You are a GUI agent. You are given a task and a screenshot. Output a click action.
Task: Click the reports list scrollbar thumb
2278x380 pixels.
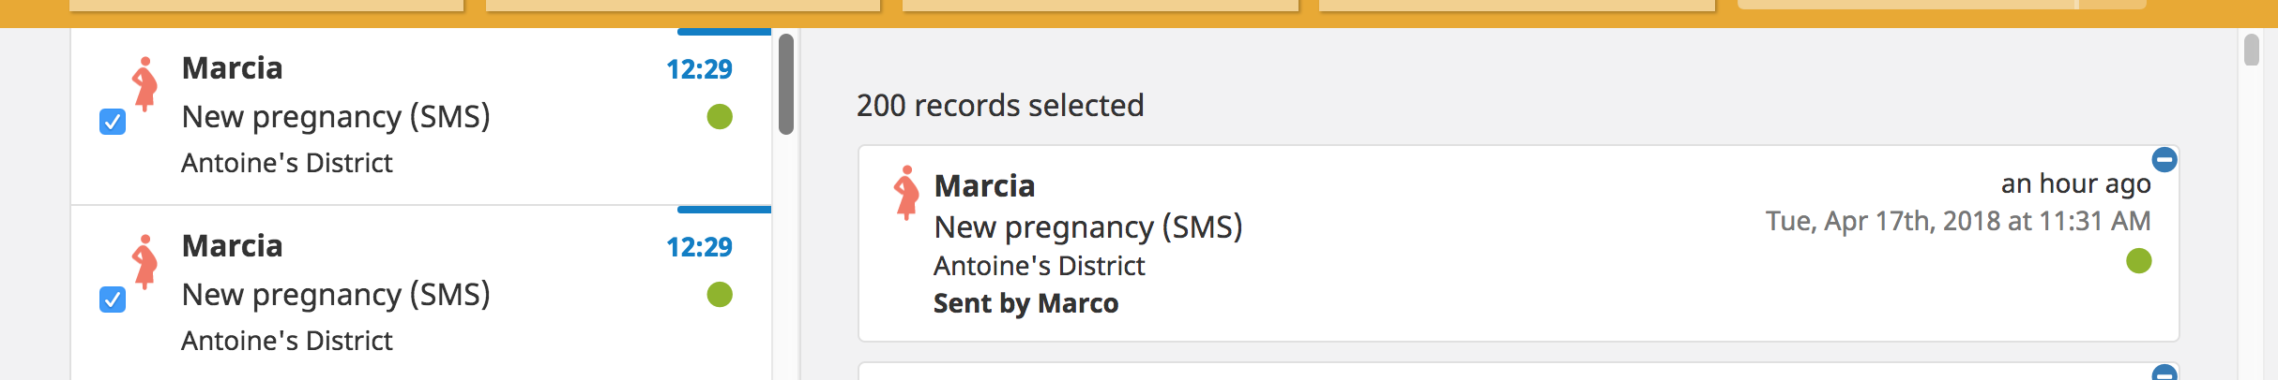point(786,84)
